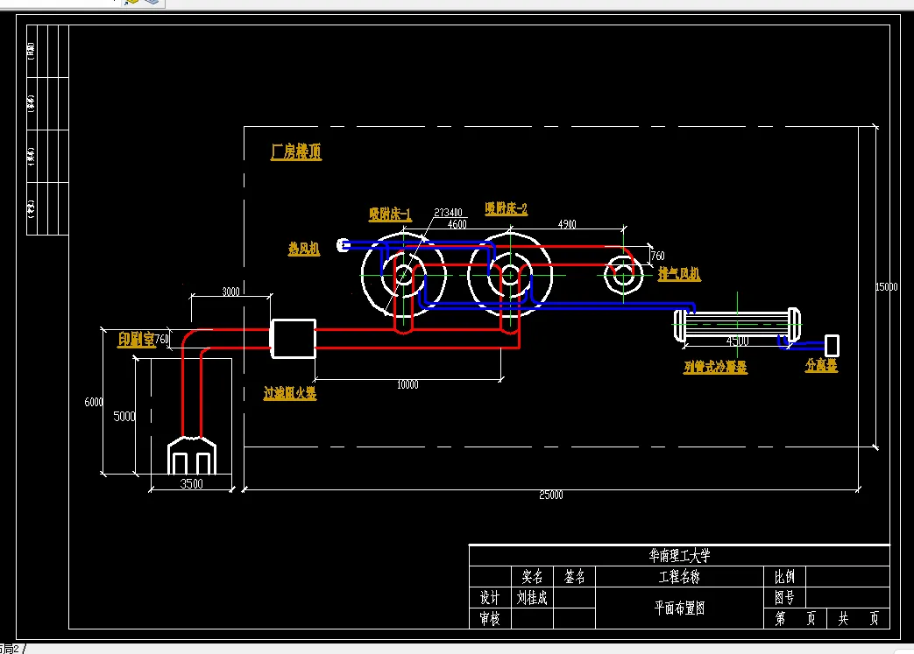Viewport: 914px width, 654px height.
Task: Select the 厂房楼顶 label
Action: [x=296, y=152]
